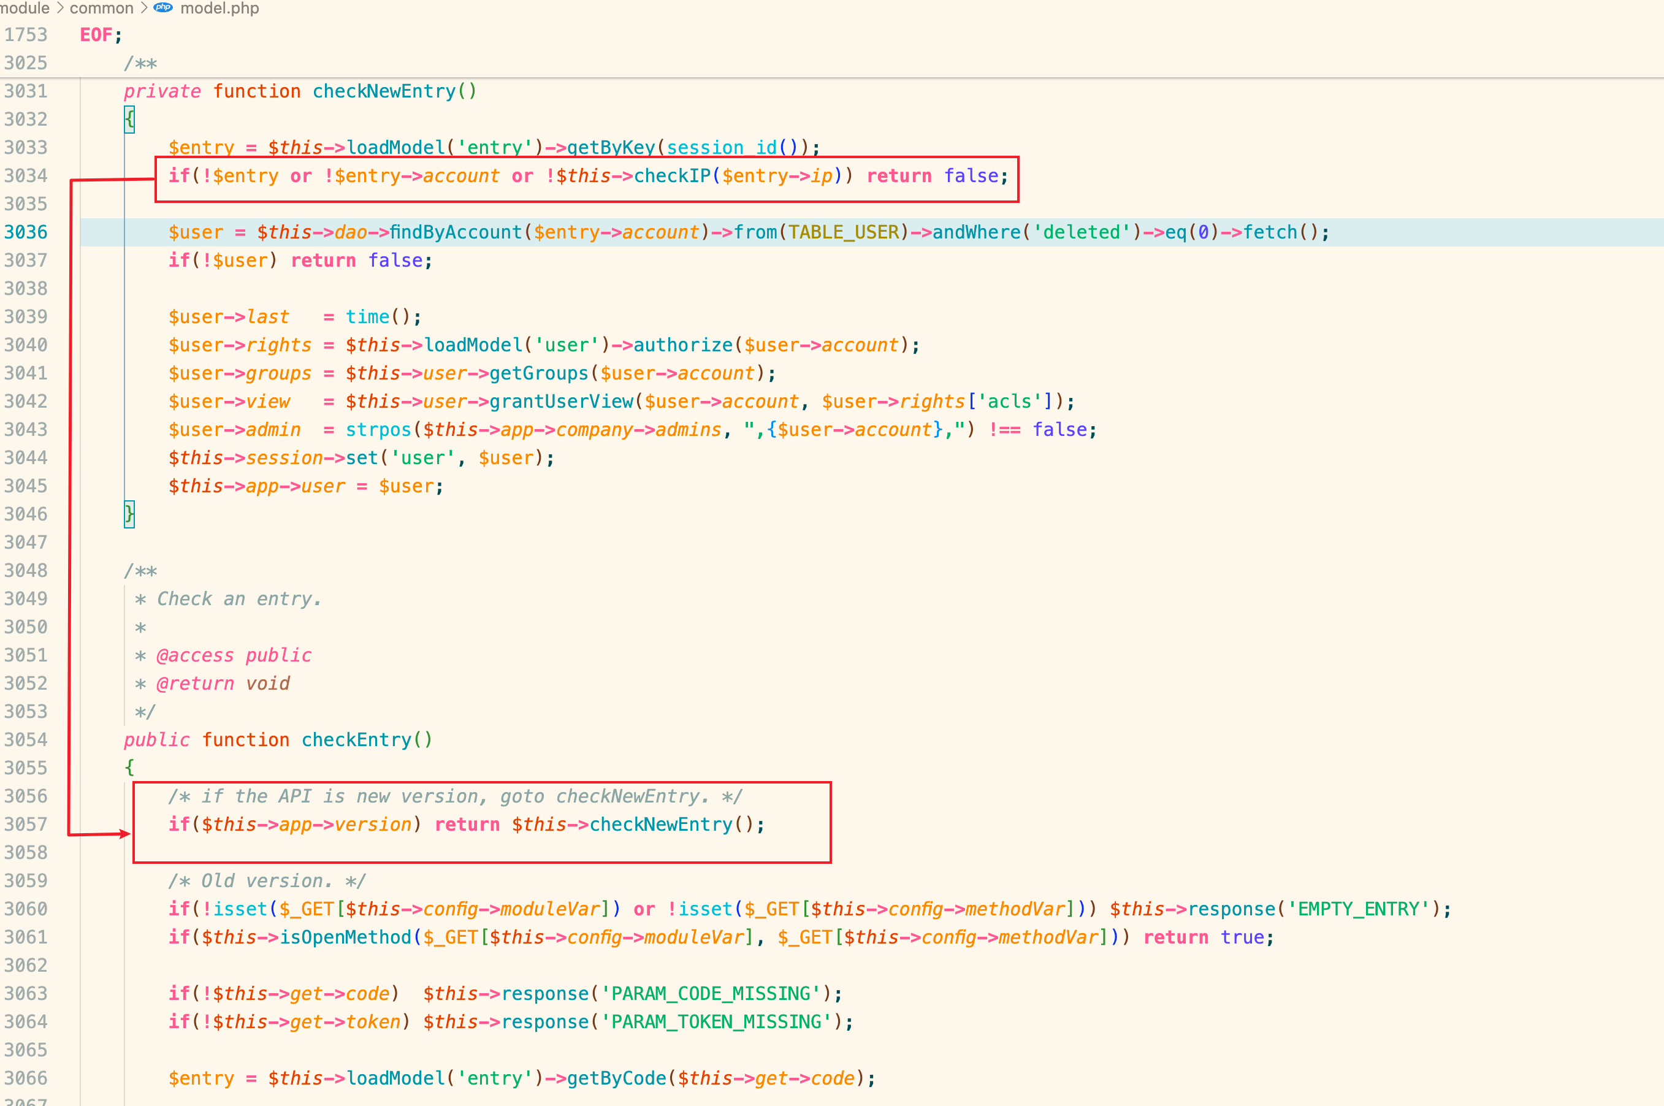
Task: Click getByCode call on line 3066
Action: (617, 1078)
